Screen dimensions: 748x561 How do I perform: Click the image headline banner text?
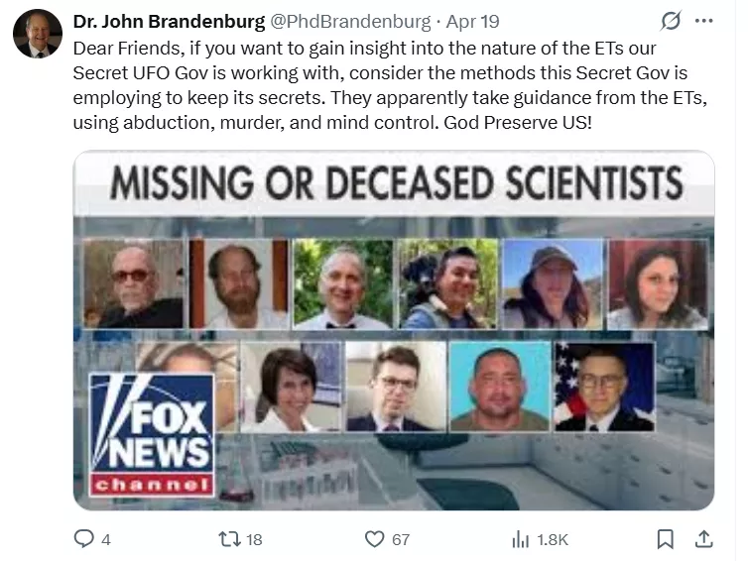point(396,183)
